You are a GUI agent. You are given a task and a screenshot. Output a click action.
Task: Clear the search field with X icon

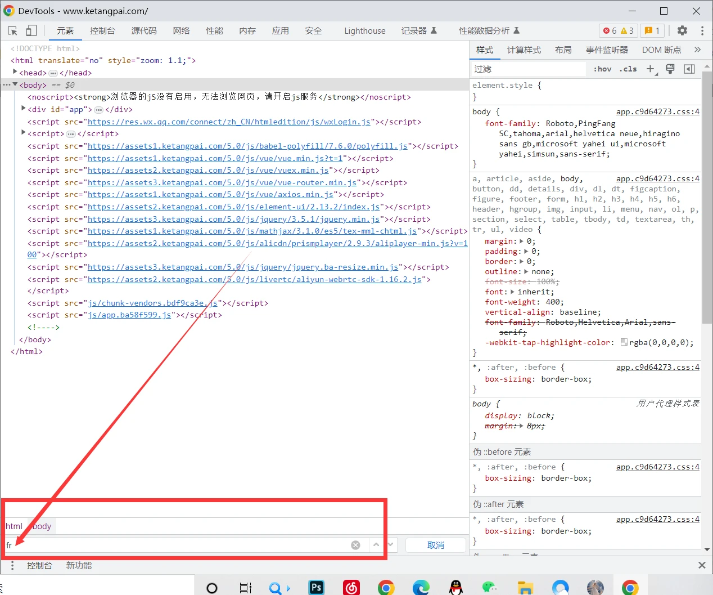[355, 545]
